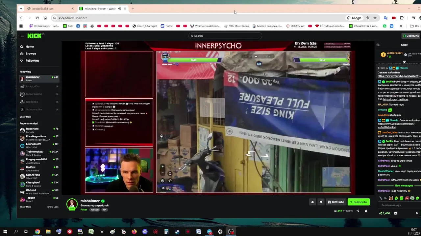Open the Chrome tab search dropdown
The image size is (421, 236).
coord(21,9)
